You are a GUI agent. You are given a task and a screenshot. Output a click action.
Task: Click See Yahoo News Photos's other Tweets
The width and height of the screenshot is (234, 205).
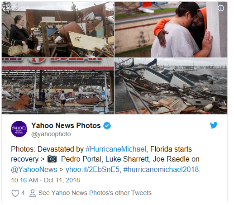tap(95, 193)
